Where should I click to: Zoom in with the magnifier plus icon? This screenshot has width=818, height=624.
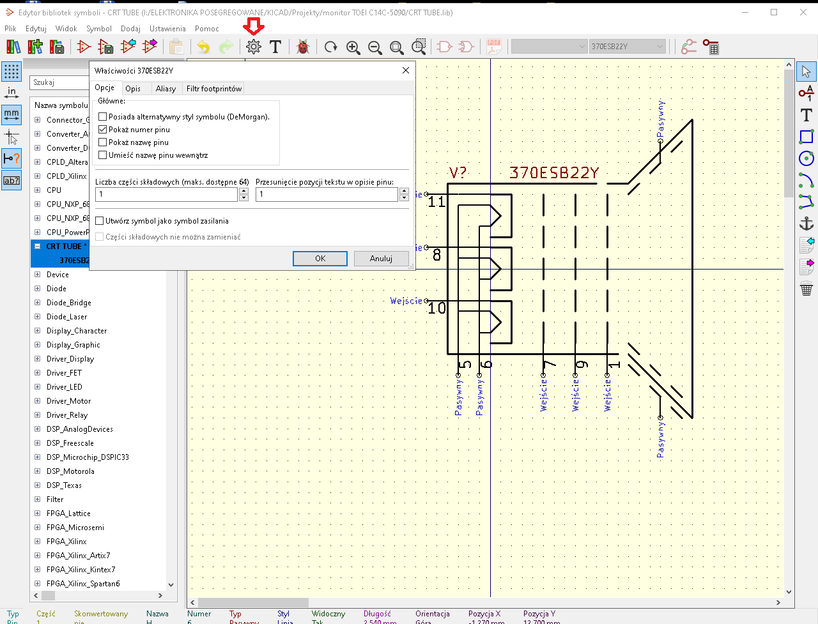[x=353, y=47]
